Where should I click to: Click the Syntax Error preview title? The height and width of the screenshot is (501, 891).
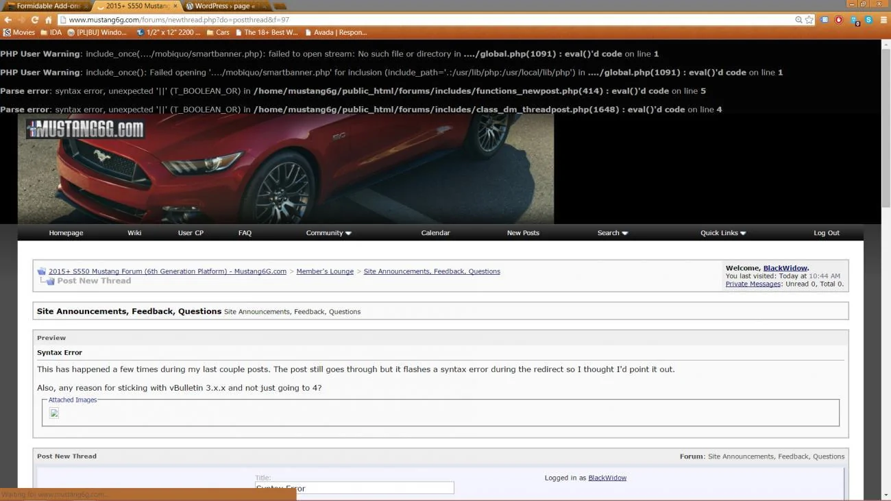[x=60, y=352]
